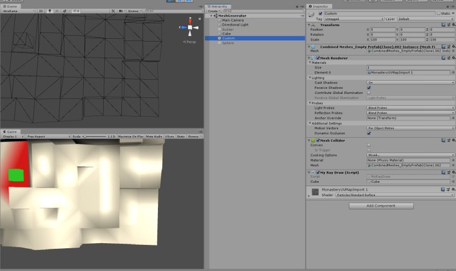Open Transform preset icon
The height and width of the screenshot is (271, 456).
(449, 25)
